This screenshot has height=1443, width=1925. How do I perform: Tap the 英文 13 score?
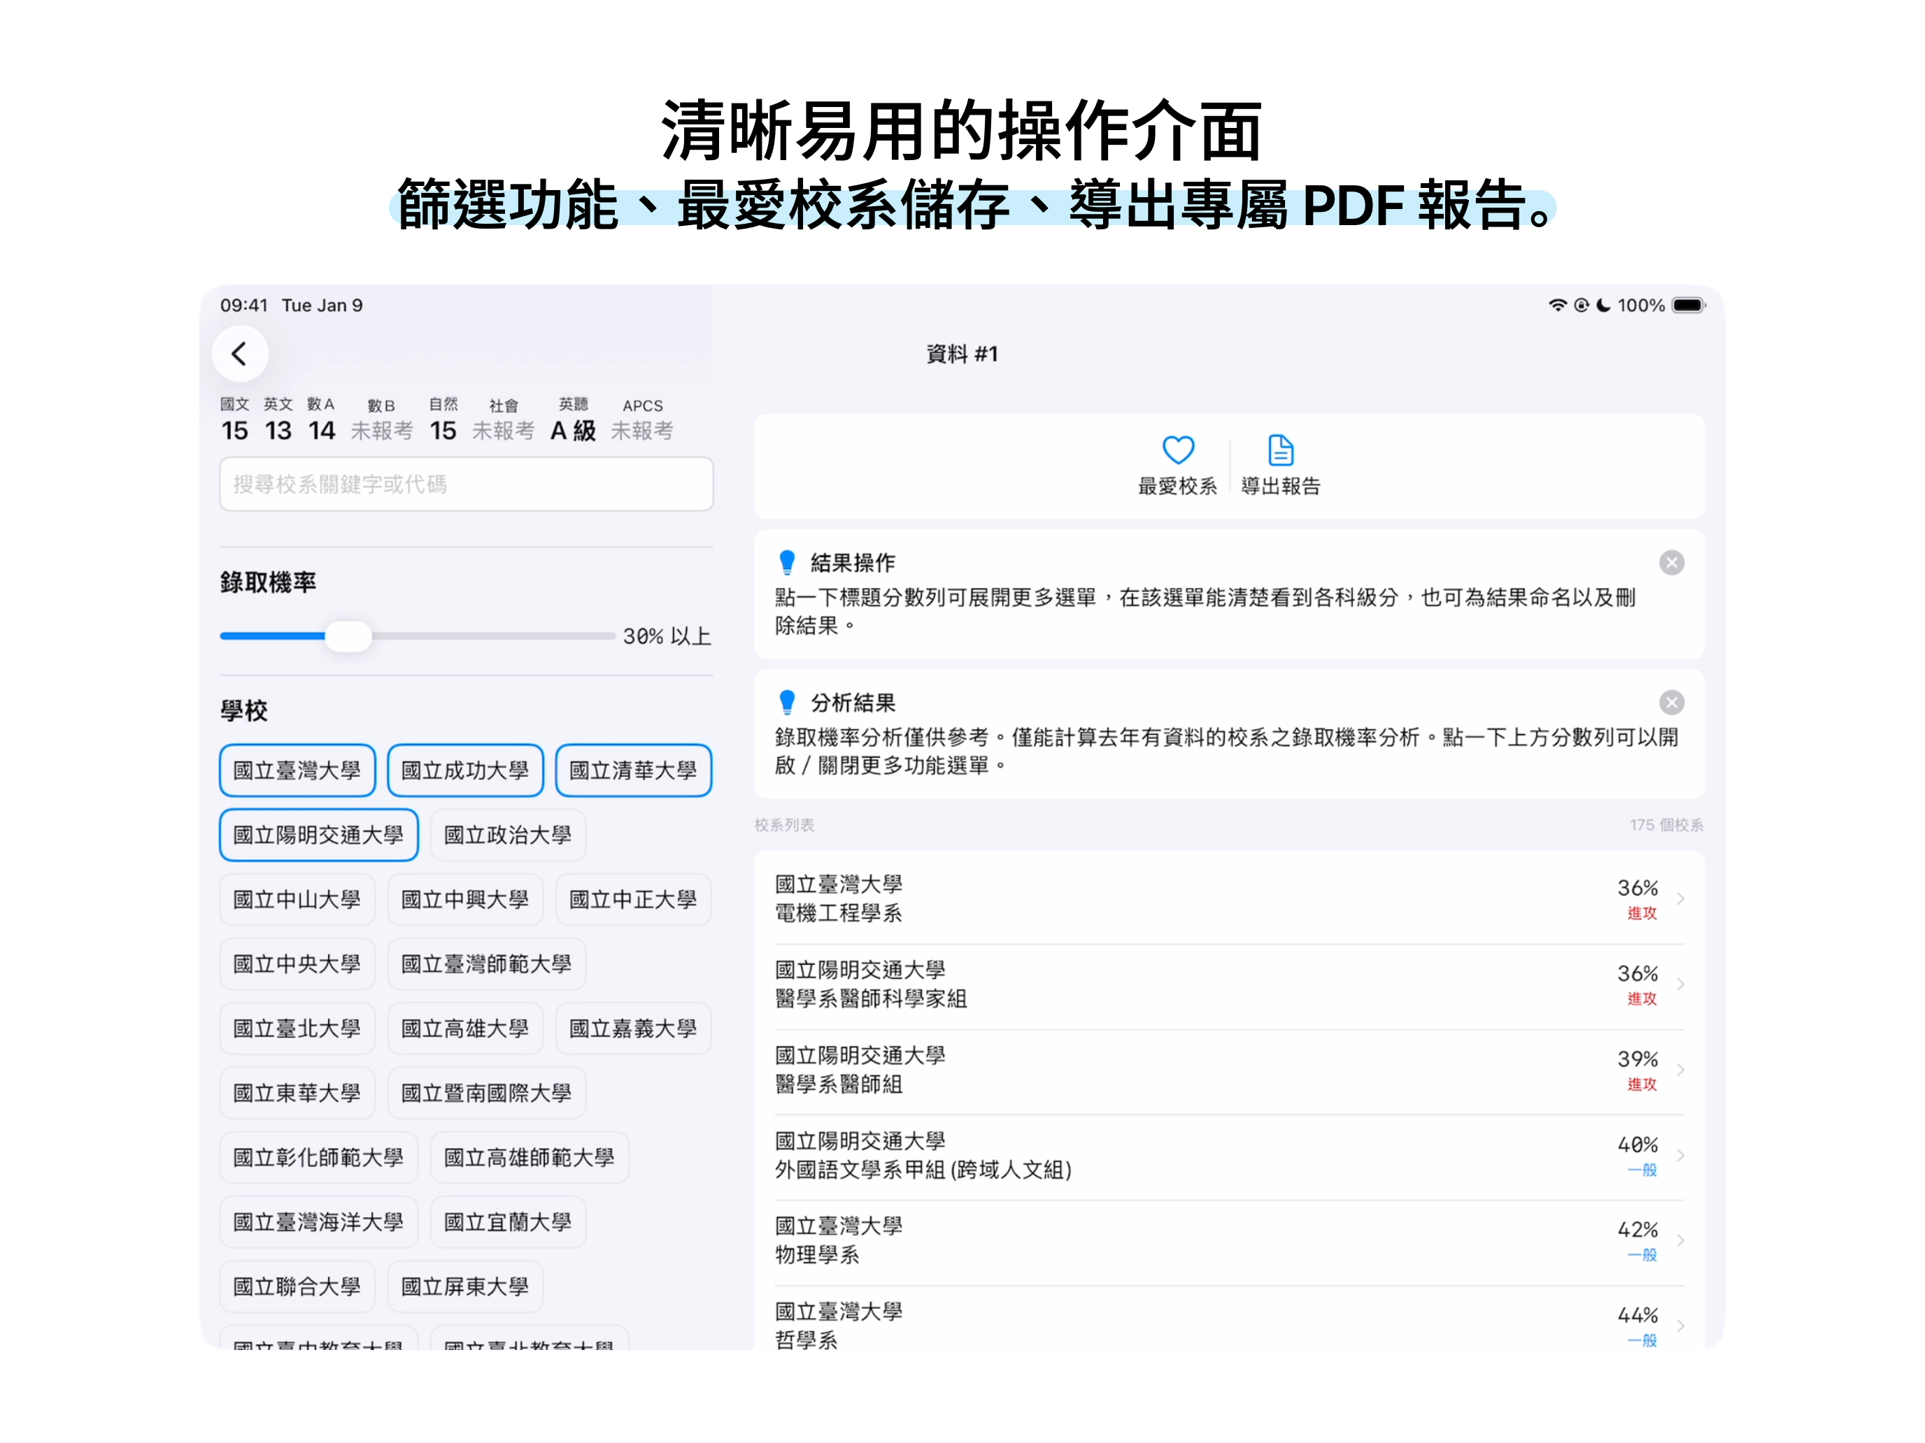pos(278,419)
